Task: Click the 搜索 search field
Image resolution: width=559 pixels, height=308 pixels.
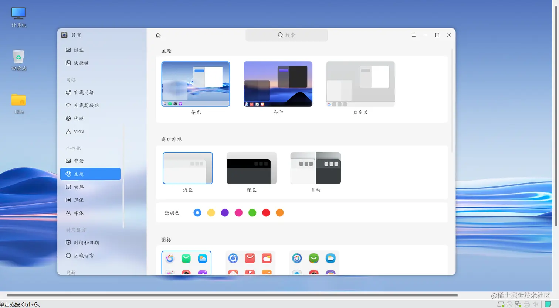Action: point(287,35)
